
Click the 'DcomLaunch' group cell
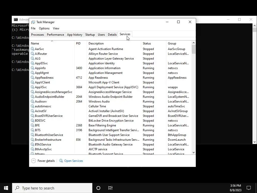click(x=177, y=140)
